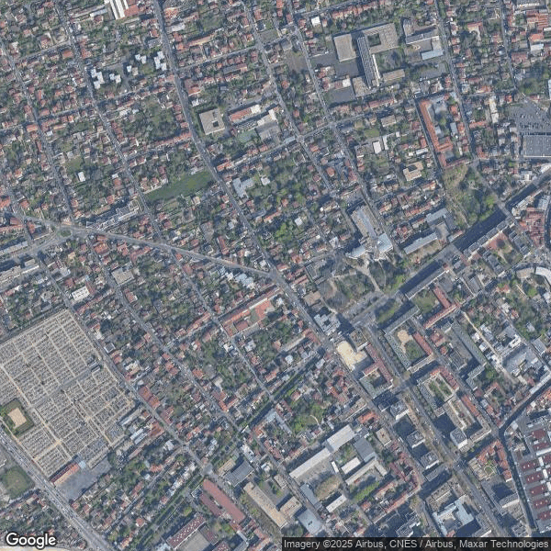Select the white apartment blocks cluster top-left
This screenshot has height=551, width=551.
[x=129, y=69]
